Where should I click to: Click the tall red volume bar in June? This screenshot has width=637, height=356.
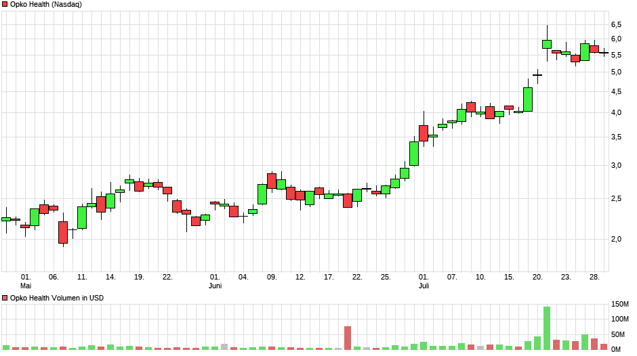(348, 338)
